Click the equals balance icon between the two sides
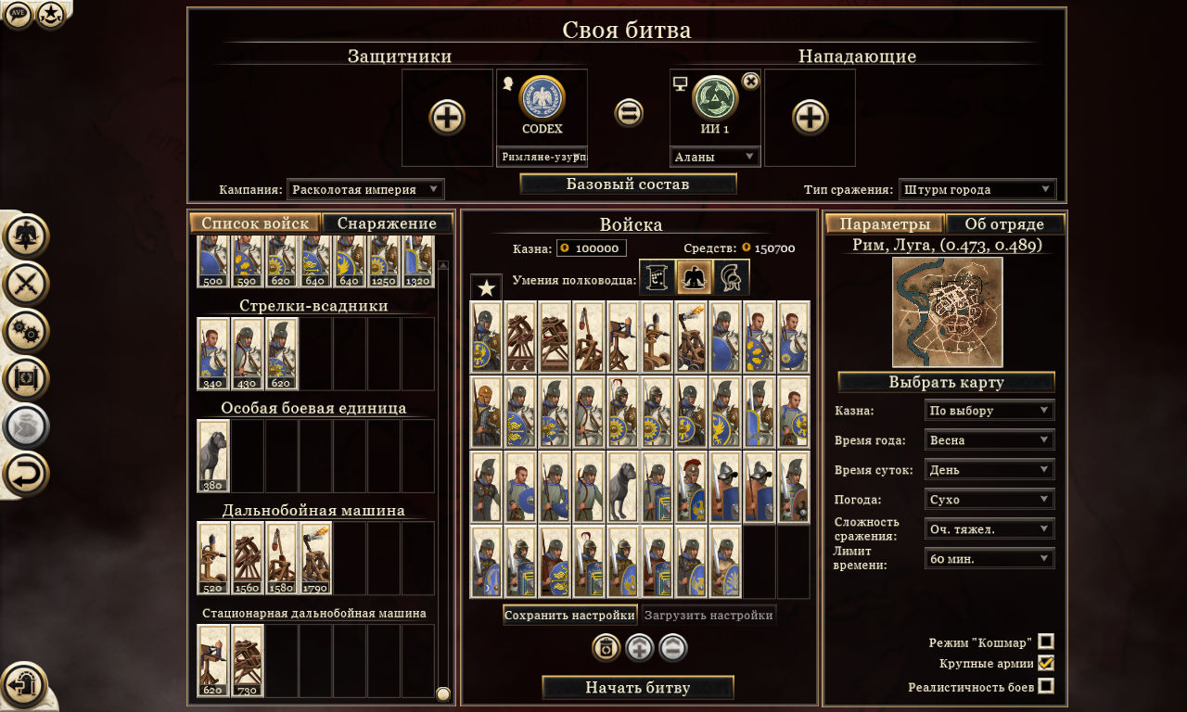This screenshot has height=712, width=1187. click(629, 113)
